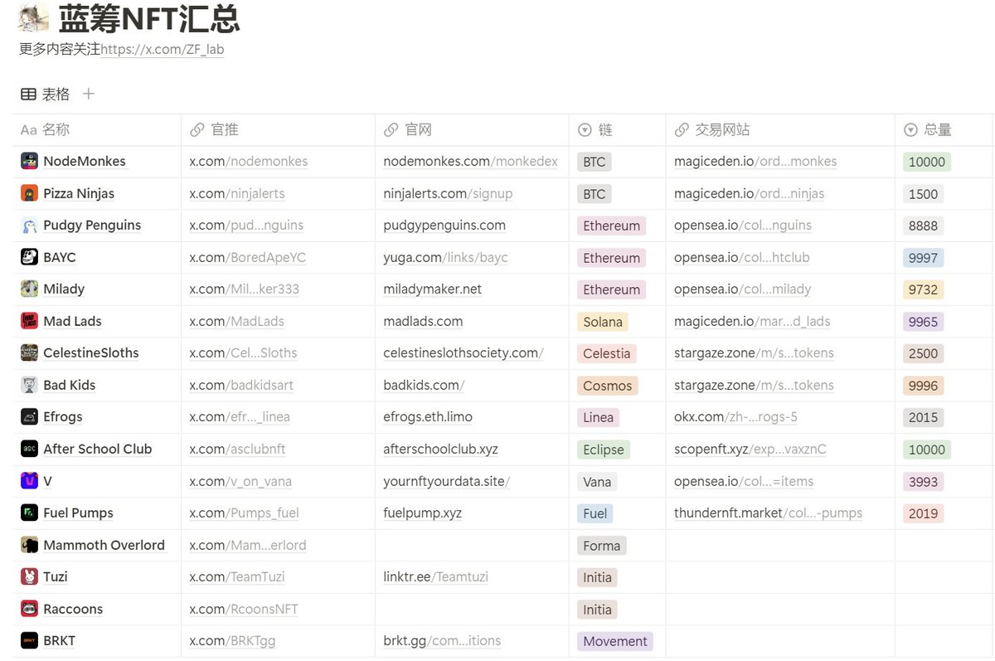The image size is (995, 661).
Task: Click the CelestineSloths row icon
Action: pos(29,353)
